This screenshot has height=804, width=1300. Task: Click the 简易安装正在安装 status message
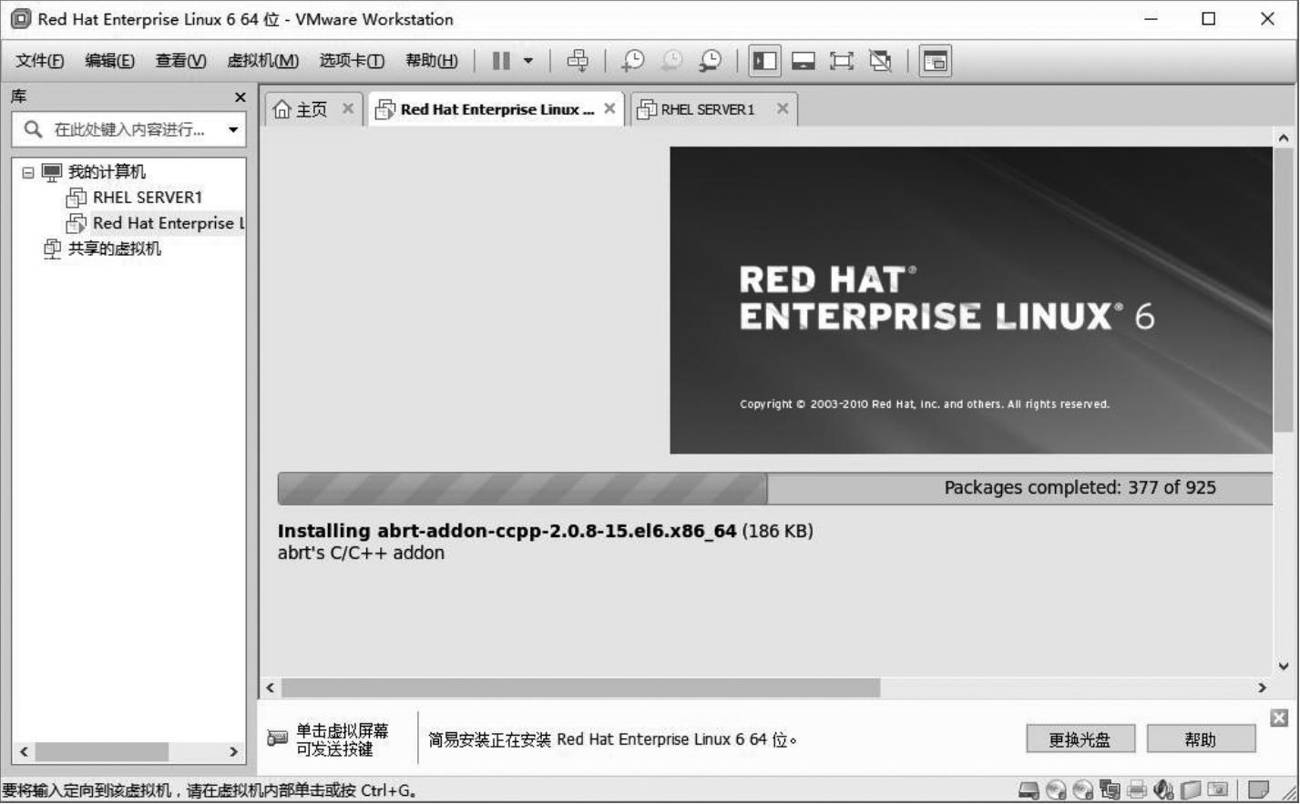click(x=612, y=739)
